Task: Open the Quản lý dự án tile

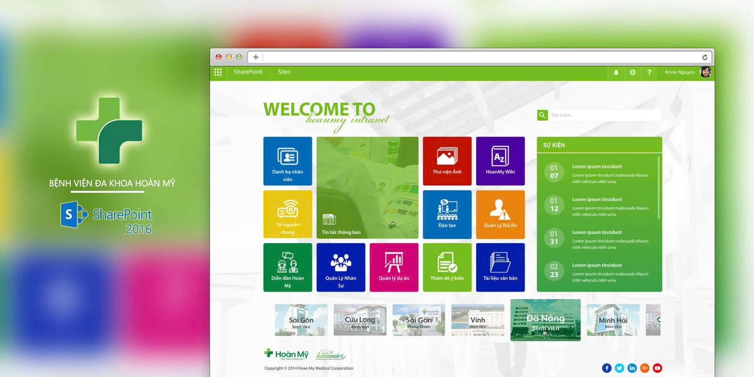Action: (394, 267)
